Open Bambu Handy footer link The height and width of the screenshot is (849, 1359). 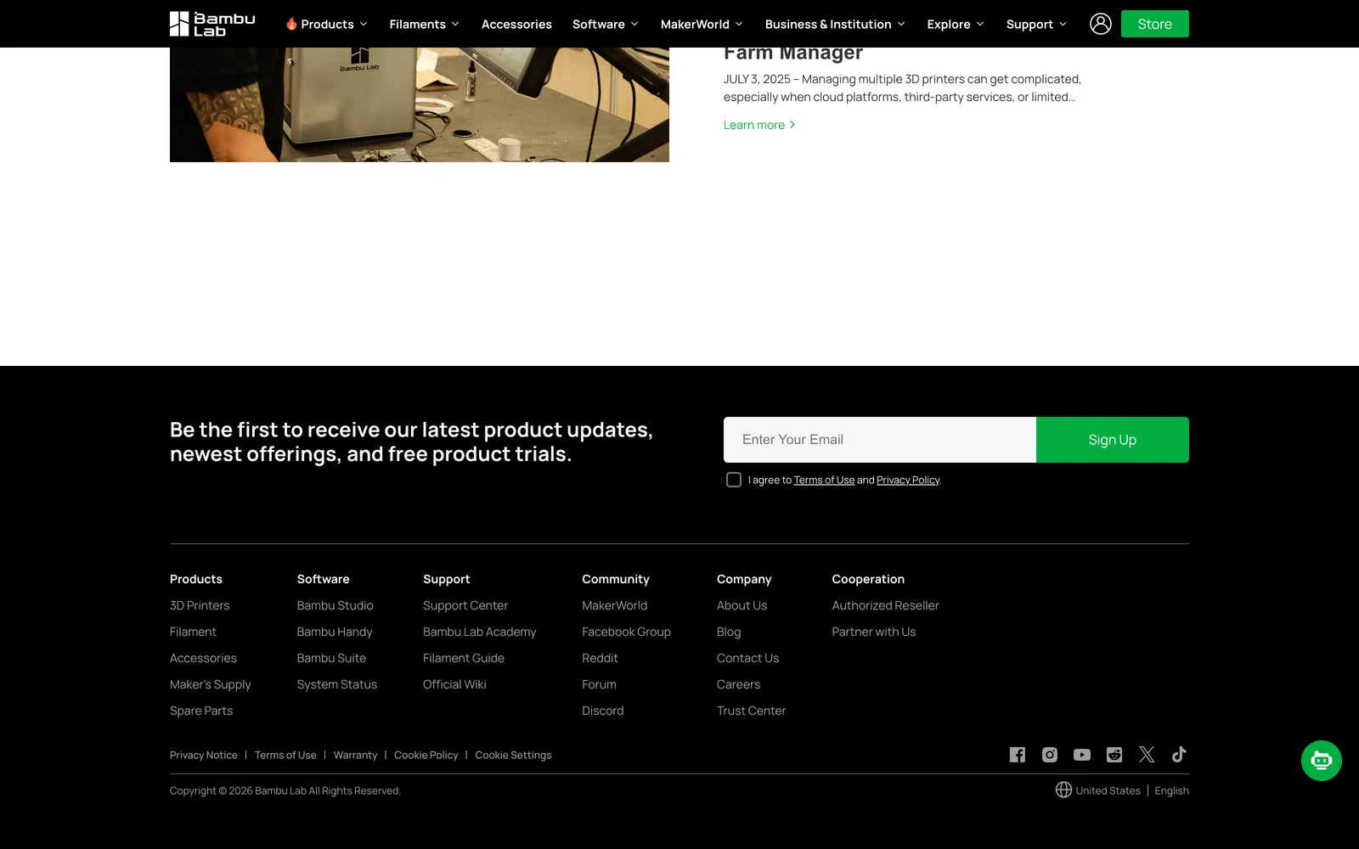click(x=335, y=632)
